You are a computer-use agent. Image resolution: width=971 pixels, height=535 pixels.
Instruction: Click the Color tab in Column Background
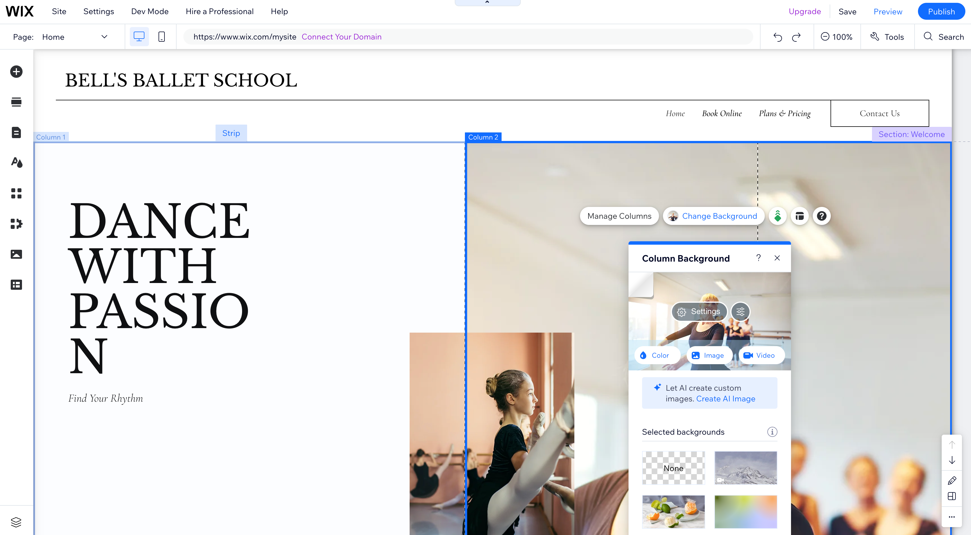tap(654, 355)
